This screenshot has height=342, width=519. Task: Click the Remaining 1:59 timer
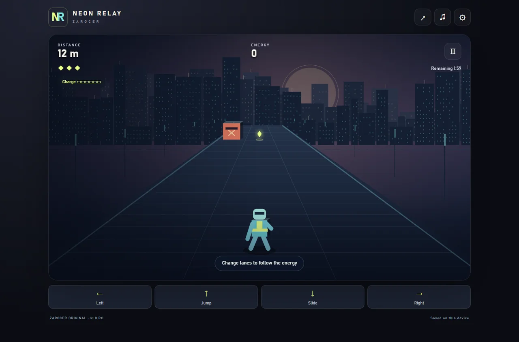click(446, 69)
